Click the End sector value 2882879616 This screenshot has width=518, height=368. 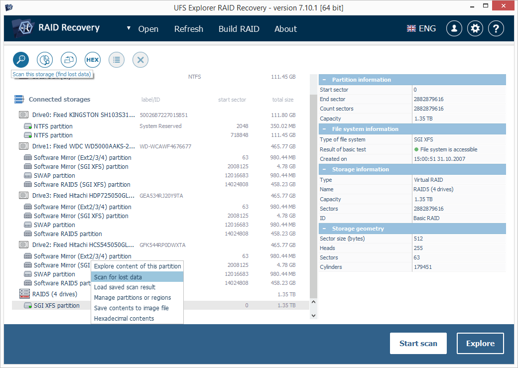(428, 99)
